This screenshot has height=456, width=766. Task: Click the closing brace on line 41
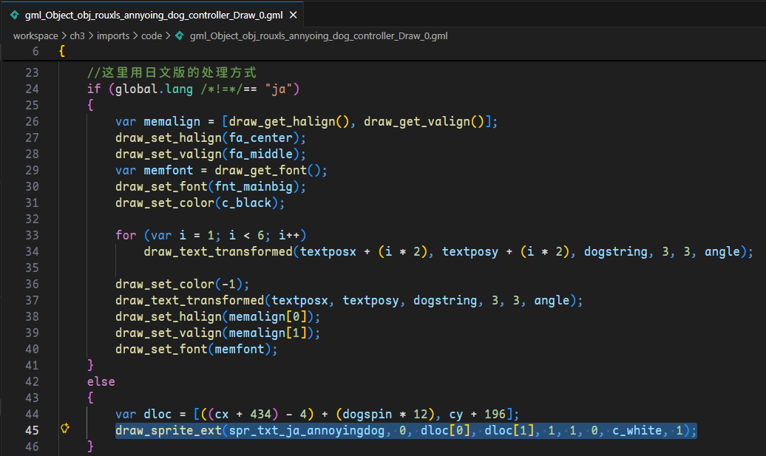click(90, 365)
